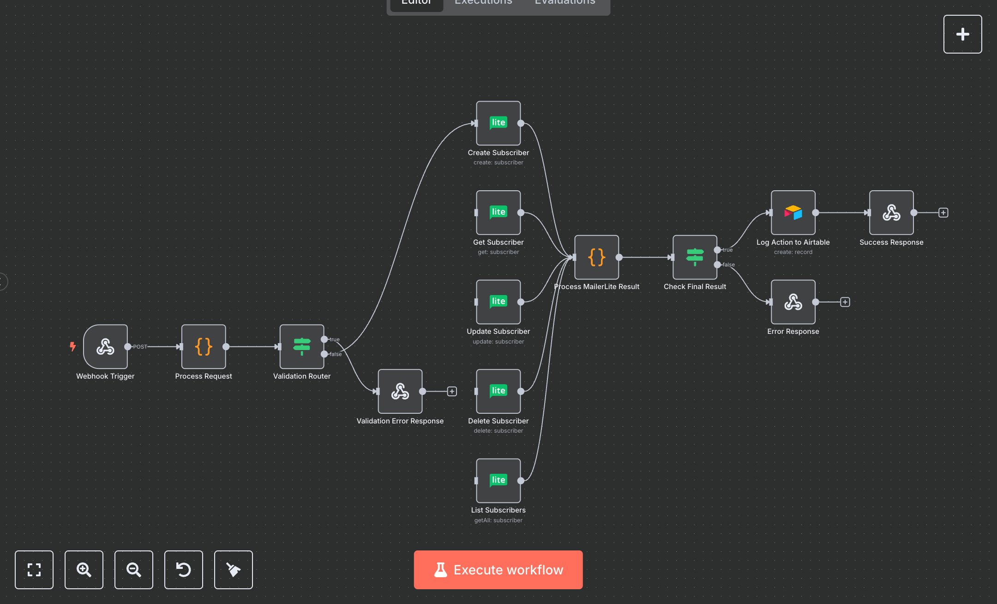This screenshot has width=997, height=604.
Task: Click the Log Action to Airtable node
Action: pyautogui.click(x=793, y=213)
